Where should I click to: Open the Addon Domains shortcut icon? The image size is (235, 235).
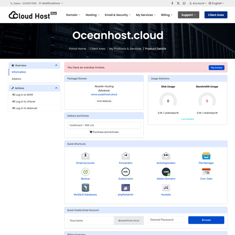[x=166, y=172]
